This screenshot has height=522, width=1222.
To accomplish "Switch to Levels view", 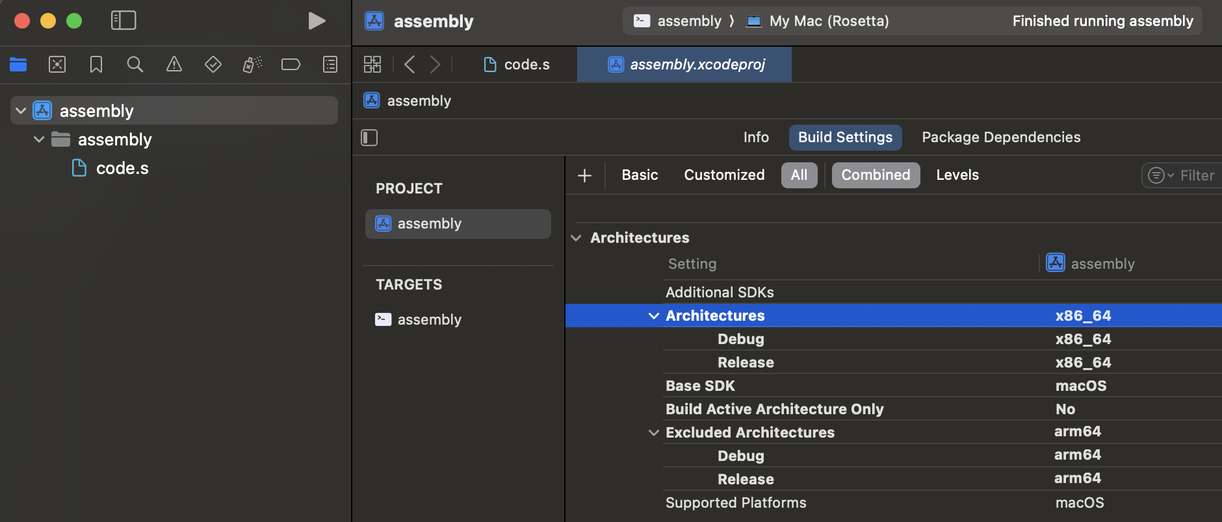I will coord(957,175).
